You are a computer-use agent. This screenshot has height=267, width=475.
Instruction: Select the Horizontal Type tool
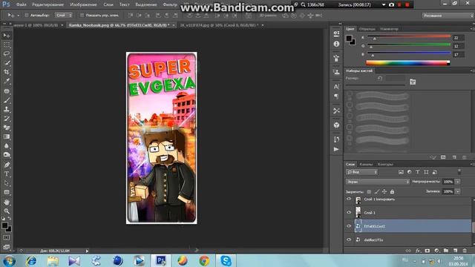7,174
